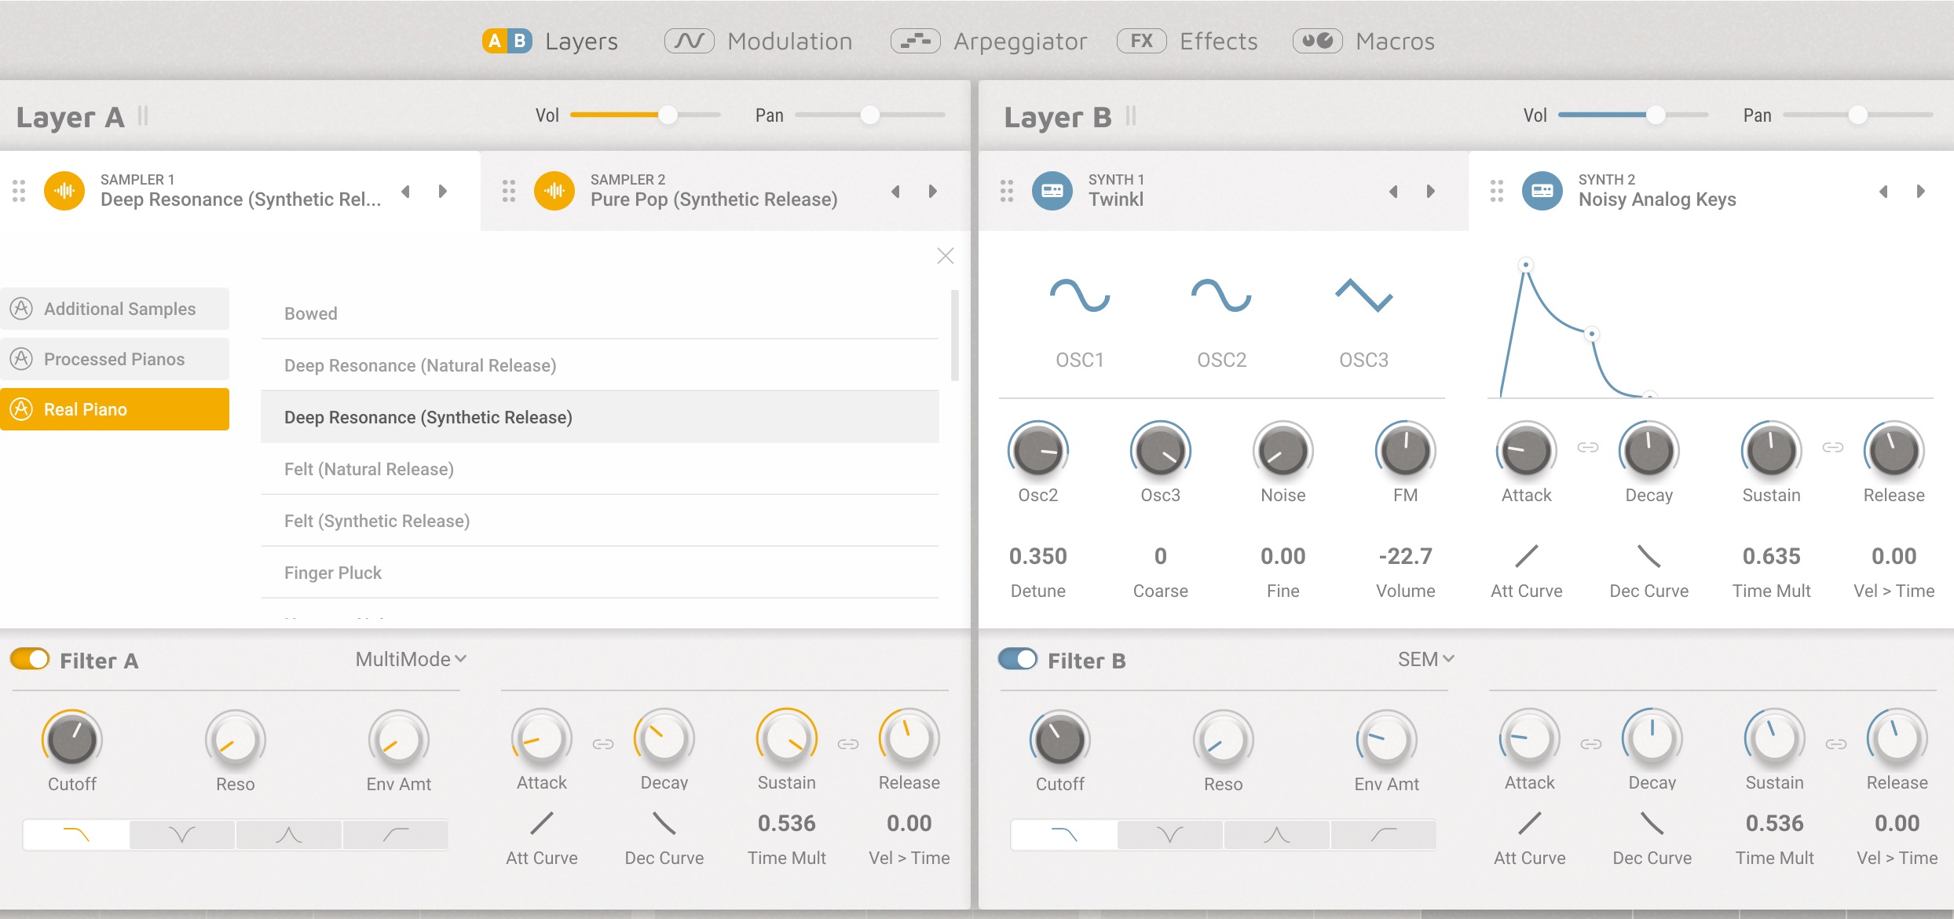Open the MultiMode filter type dropdown
This screenshot has width=1954, height=919.
click(411, 659)
